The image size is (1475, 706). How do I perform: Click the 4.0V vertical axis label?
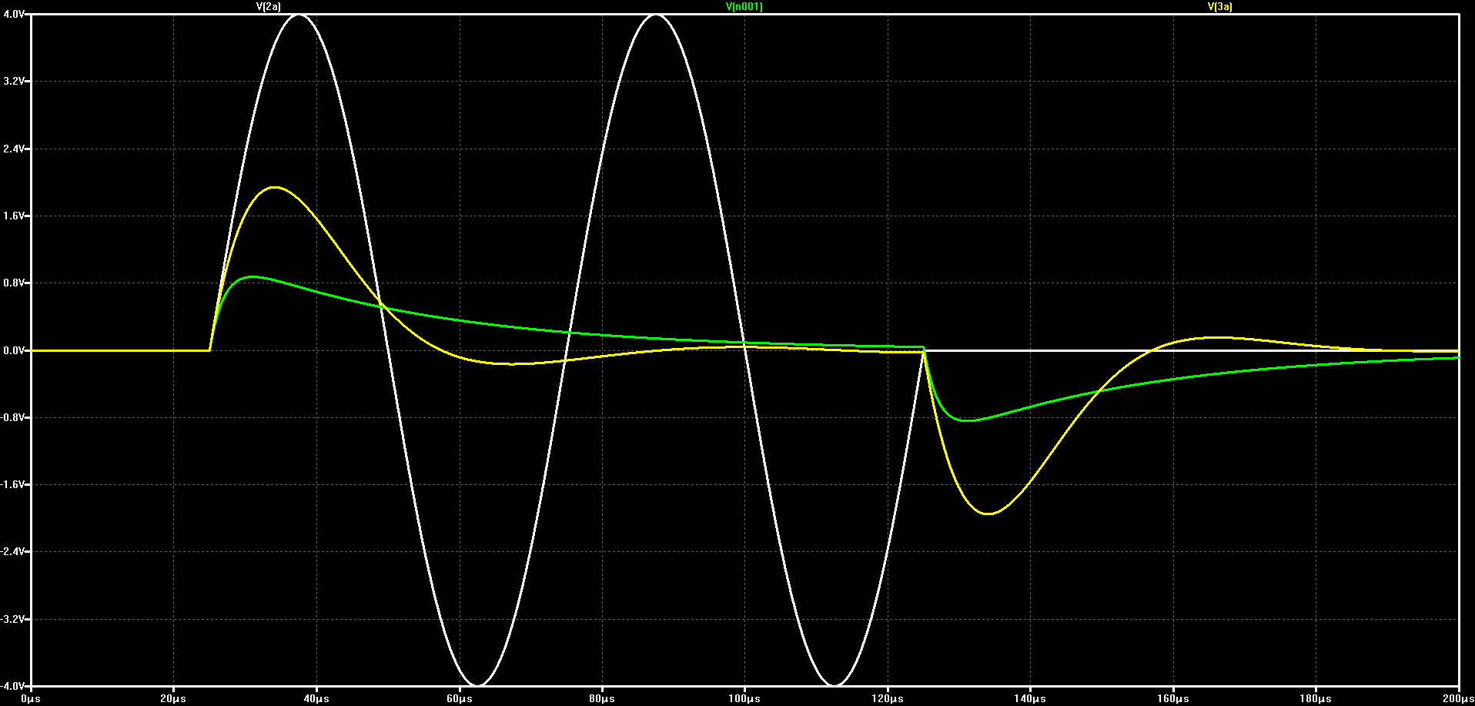click(x=14, y=15)
